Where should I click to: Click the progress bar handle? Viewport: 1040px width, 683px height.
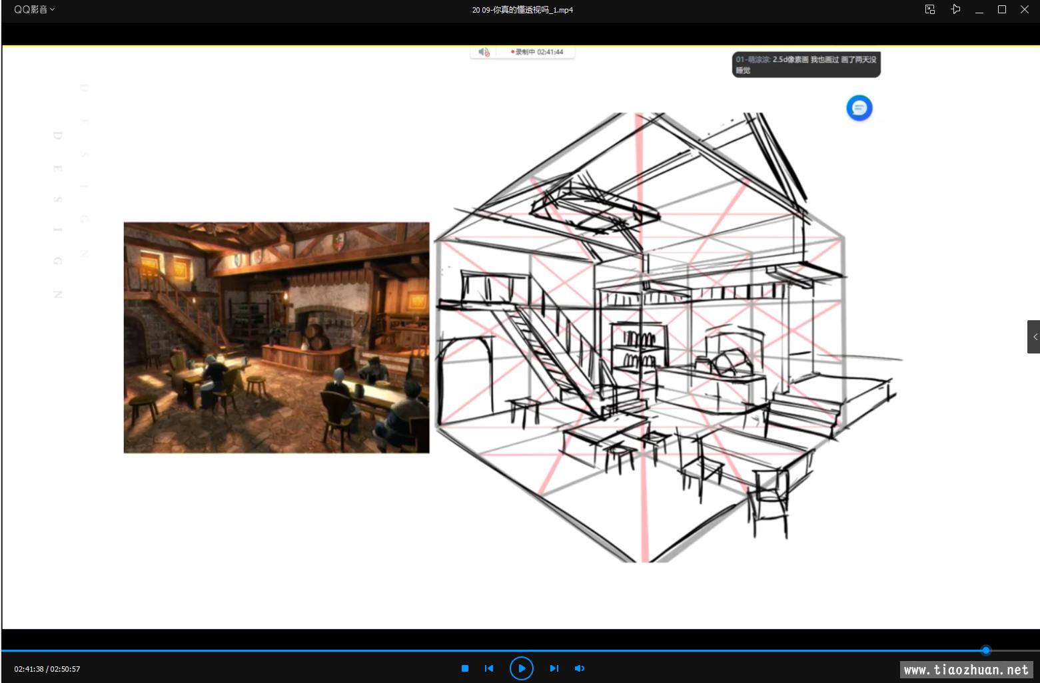pos(985,650)
